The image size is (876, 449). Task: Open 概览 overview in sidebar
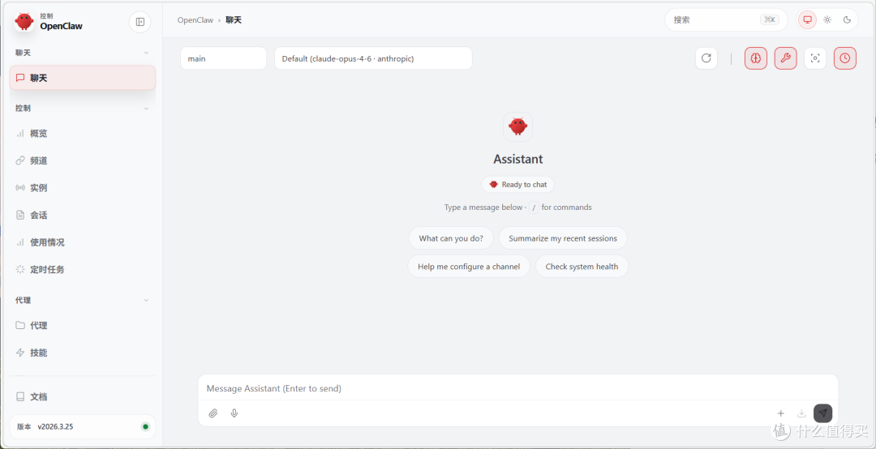pos(83,133)
